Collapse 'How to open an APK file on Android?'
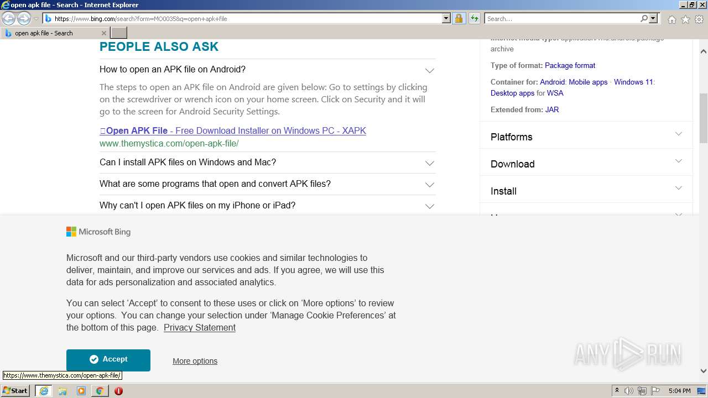Screen dimensions: 708x398 (267, 70)
